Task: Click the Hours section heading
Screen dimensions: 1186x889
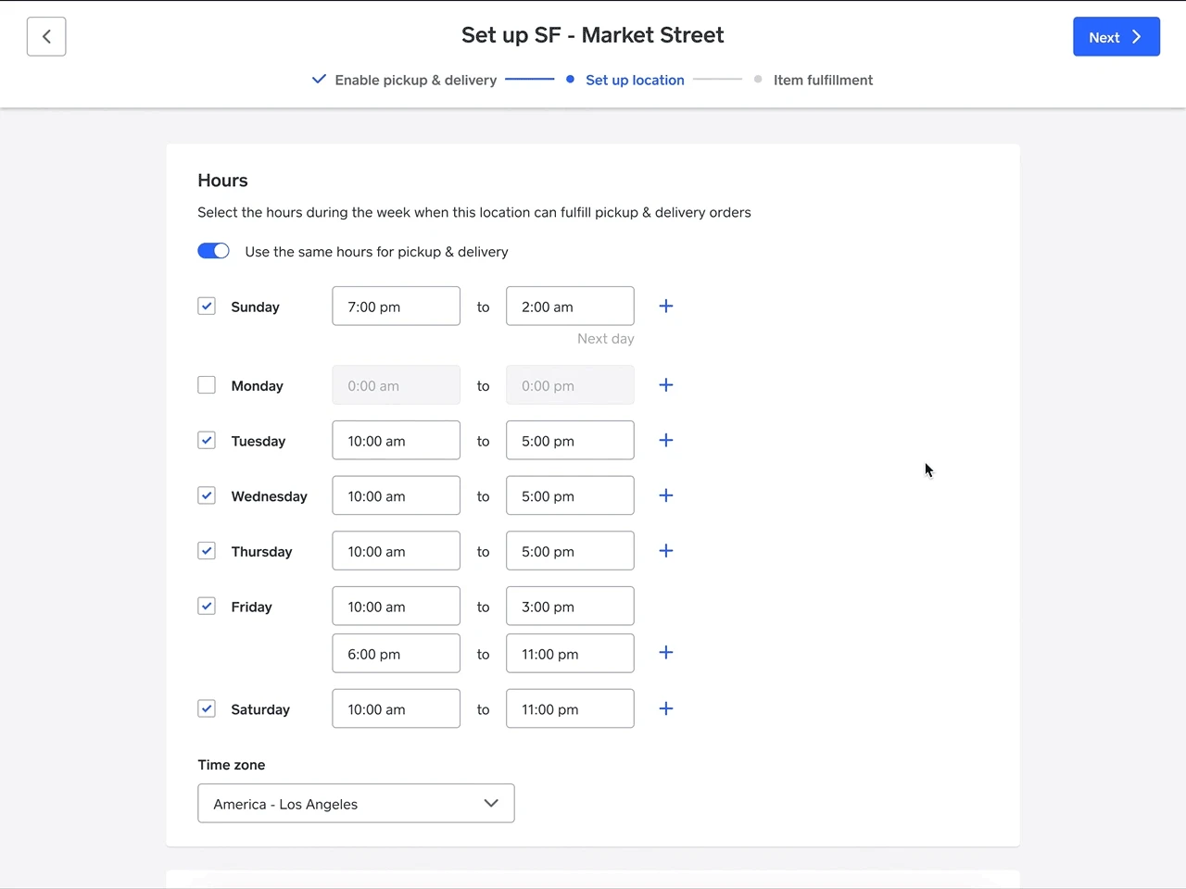Action: [x=222, y=181]
